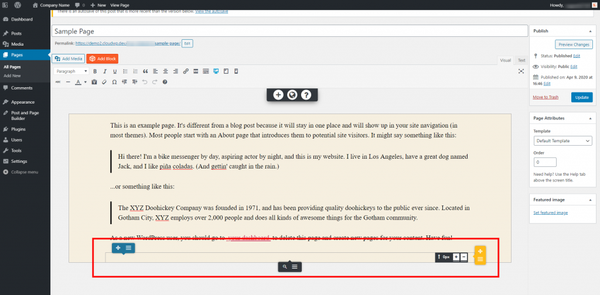Click the Sample Page title field
The width and height of the screenshot is (600, 295).
[x=289, y=32]
